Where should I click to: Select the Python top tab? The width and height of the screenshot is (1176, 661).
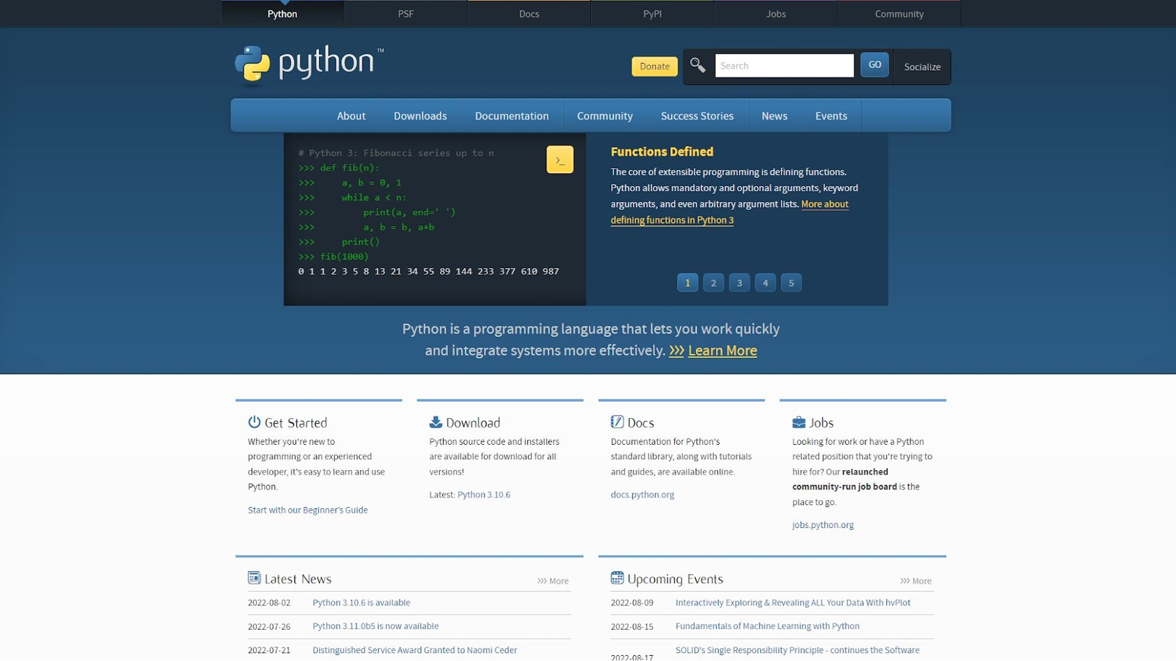coord(282,14)
